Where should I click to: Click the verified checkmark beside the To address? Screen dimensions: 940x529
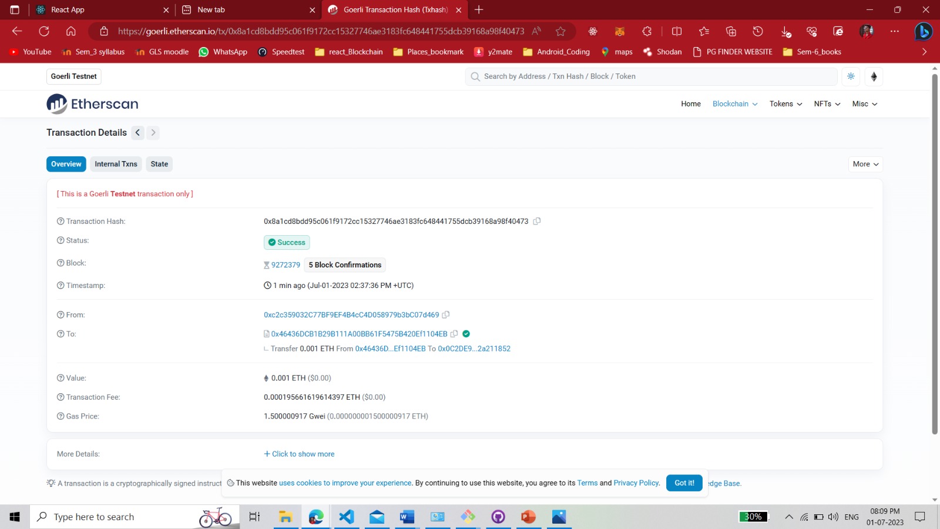click(x=466, y=333)
